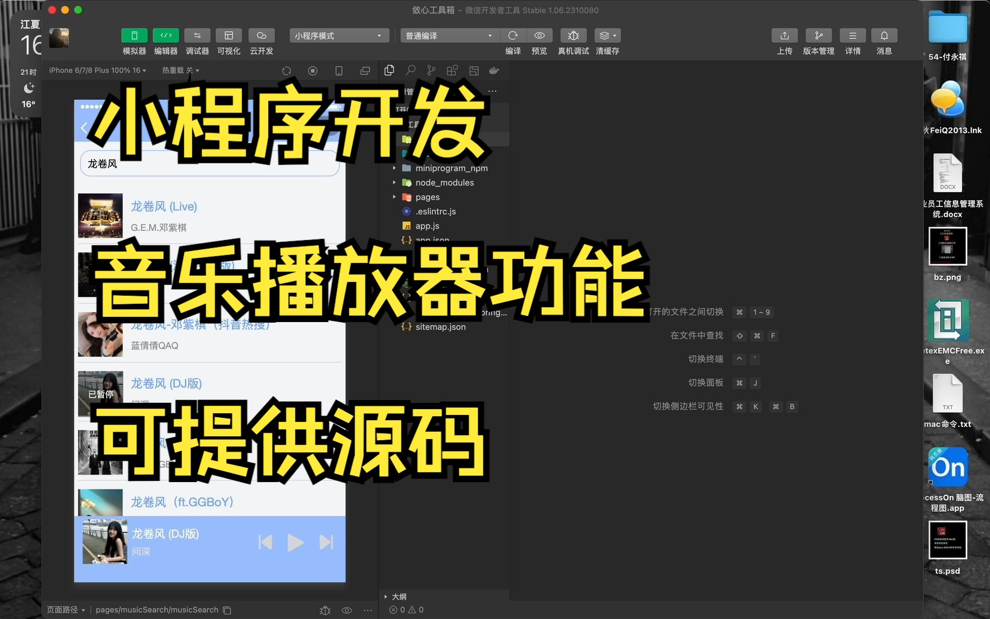990x619 pixels.
Task: Open the 员工信息管理系统.docx desktop file
Action: (948, 186)
